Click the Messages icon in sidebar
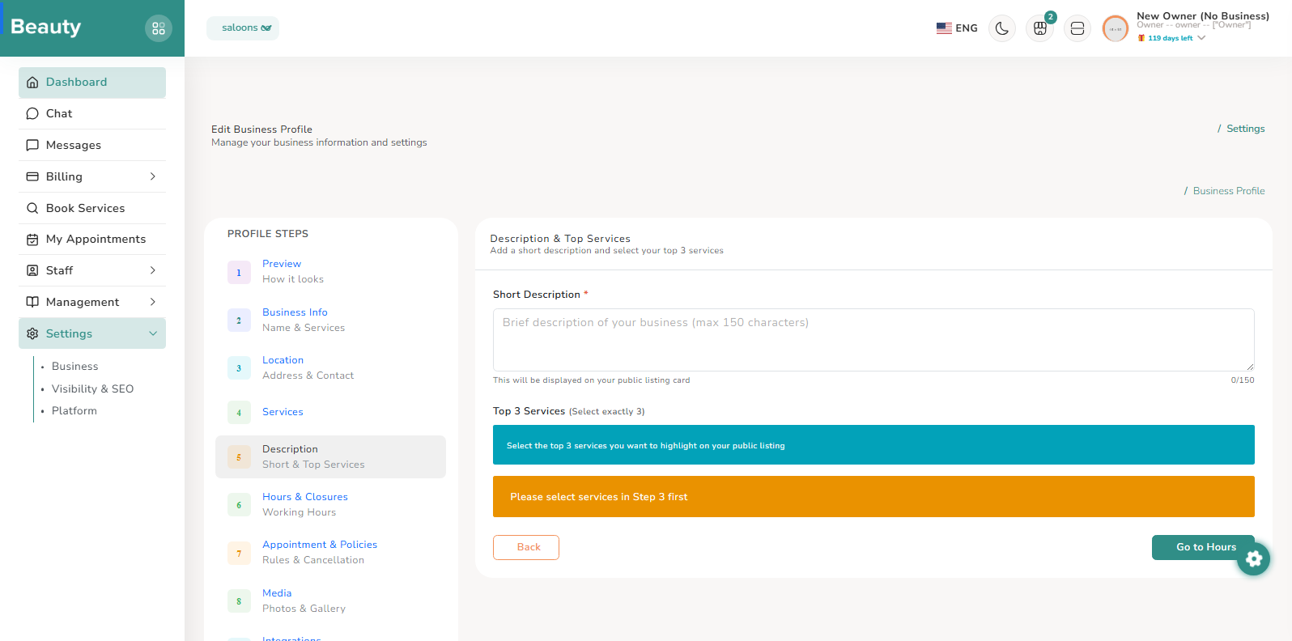The width and height of the screenshot is (1292, 641). (32, 146)
